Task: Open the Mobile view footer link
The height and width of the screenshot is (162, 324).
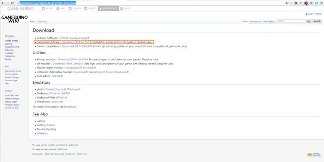Action: tap(82, 154)
